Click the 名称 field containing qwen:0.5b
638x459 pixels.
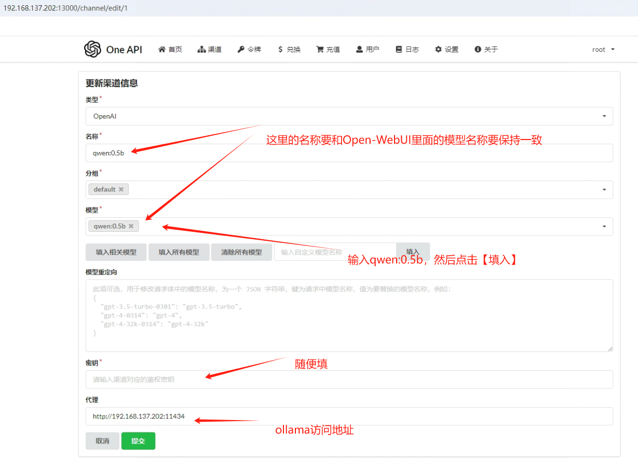tap(349, 153)
